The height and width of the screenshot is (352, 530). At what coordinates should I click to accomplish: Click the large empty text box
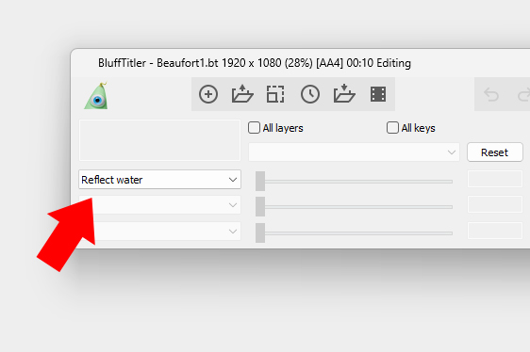pos(159,140)
